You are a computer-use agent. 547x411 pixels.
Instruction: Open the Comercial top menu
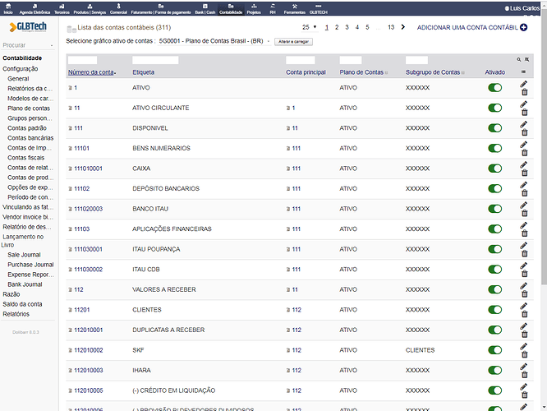118,9
